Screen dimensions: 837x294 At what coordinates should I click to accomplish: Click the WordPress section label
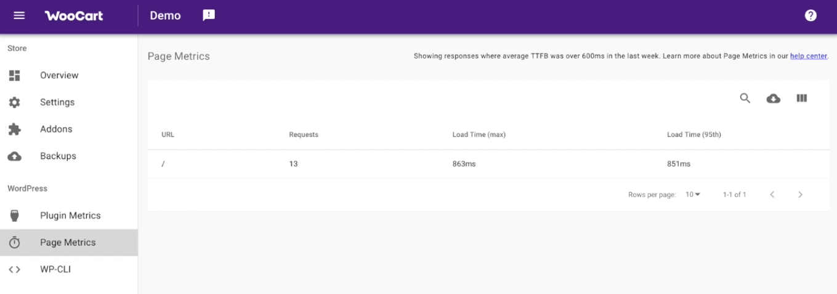pos(27,189)
